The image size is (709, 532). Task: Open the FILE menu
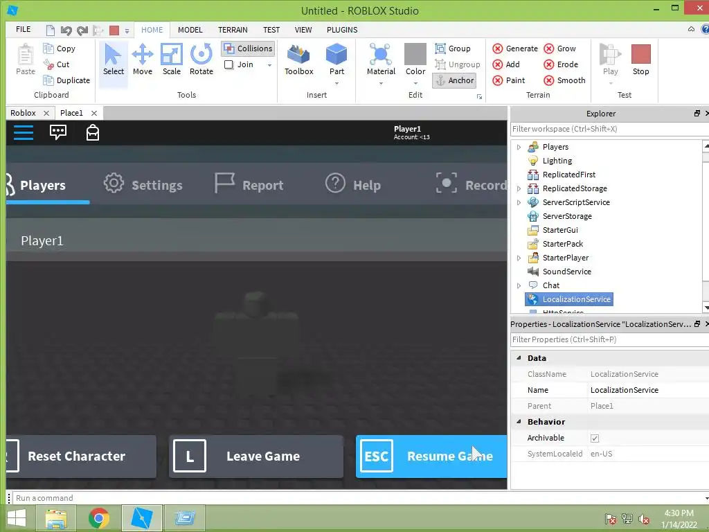23,29
